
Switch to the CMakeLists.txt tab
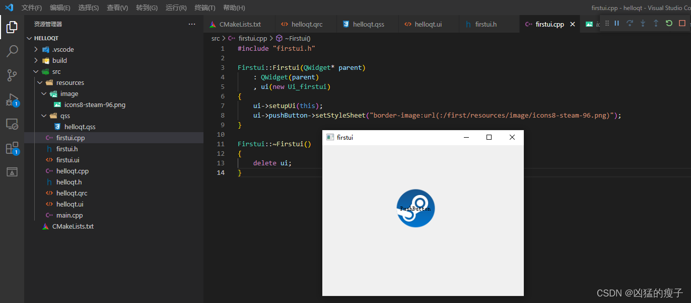(x=240, y=24)
